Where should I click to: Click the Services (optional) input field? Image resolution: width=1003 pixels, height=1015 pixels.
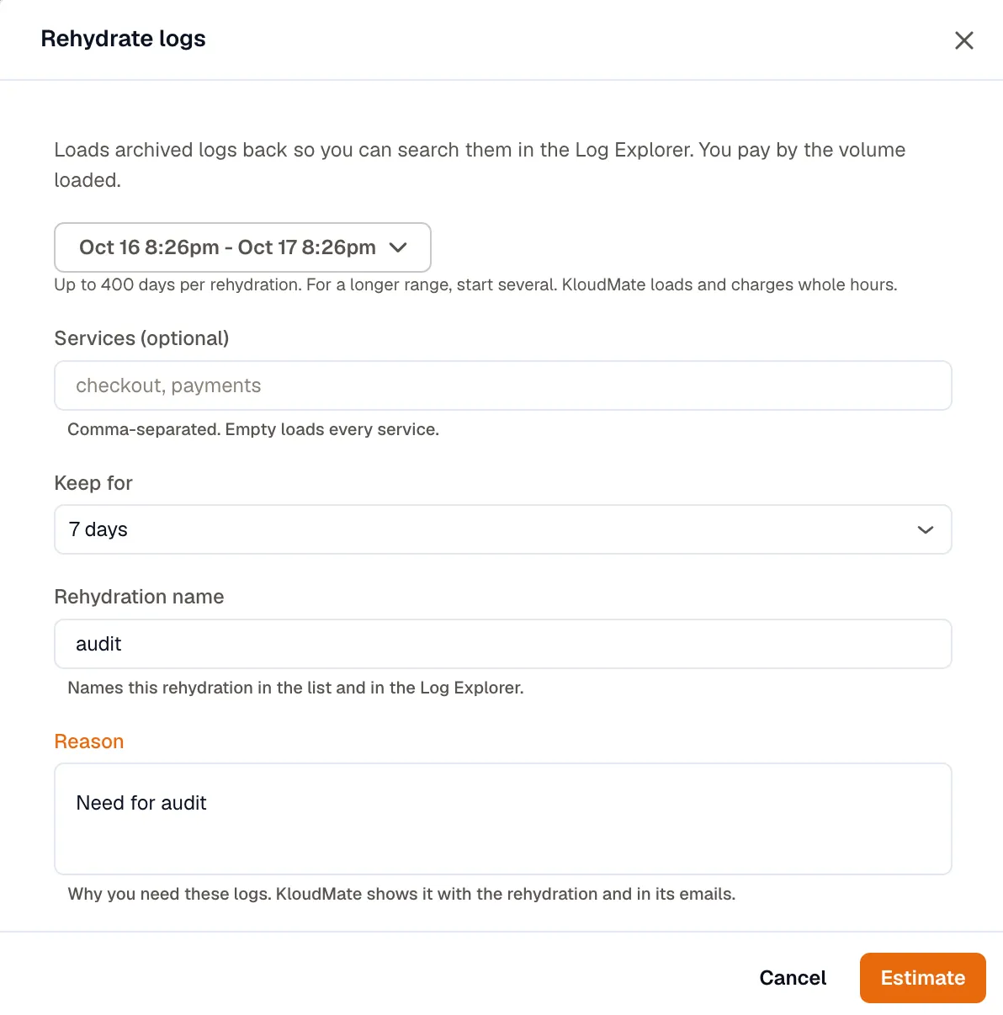tap(503, 385)
